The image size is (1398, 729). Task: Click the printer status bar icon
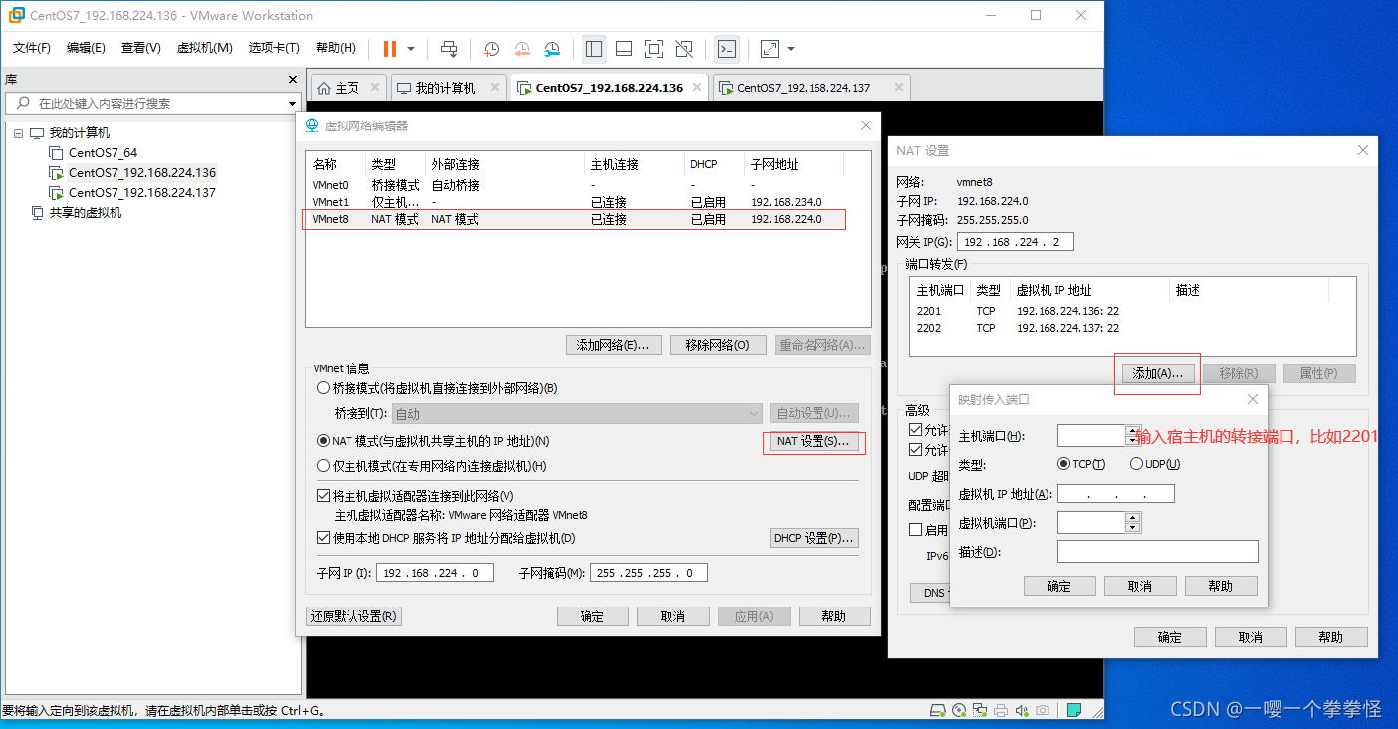click(x=1000, y=710)
